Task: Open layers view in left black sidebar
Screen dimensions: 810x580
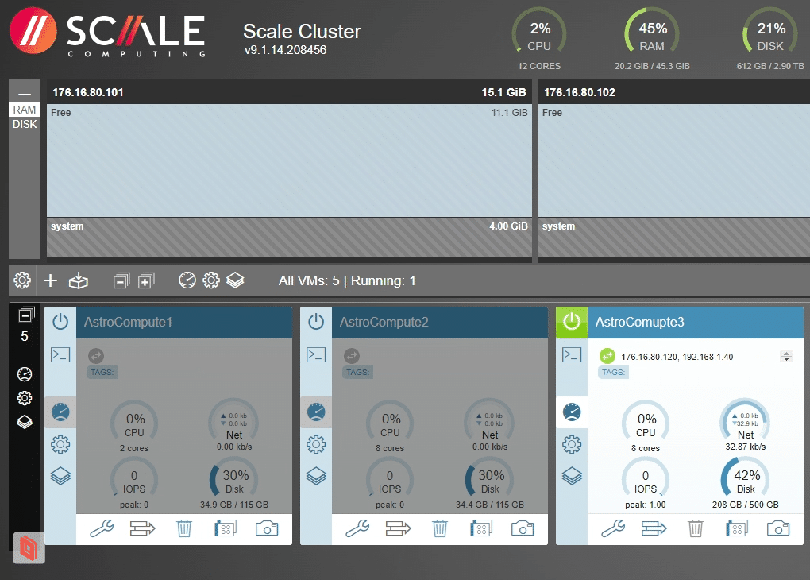Action: 25,422
